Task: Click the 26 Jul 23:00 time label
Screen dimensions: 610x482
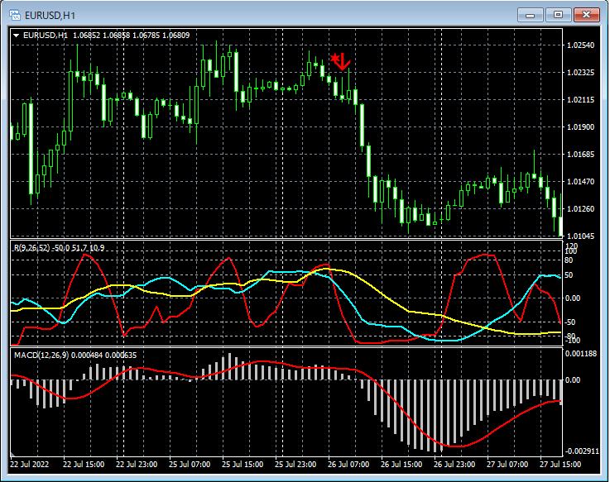Action: (454, 465)
